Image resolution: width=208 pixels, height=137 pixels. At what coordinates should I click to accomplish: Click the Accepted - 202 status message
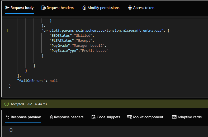(29, 104)
